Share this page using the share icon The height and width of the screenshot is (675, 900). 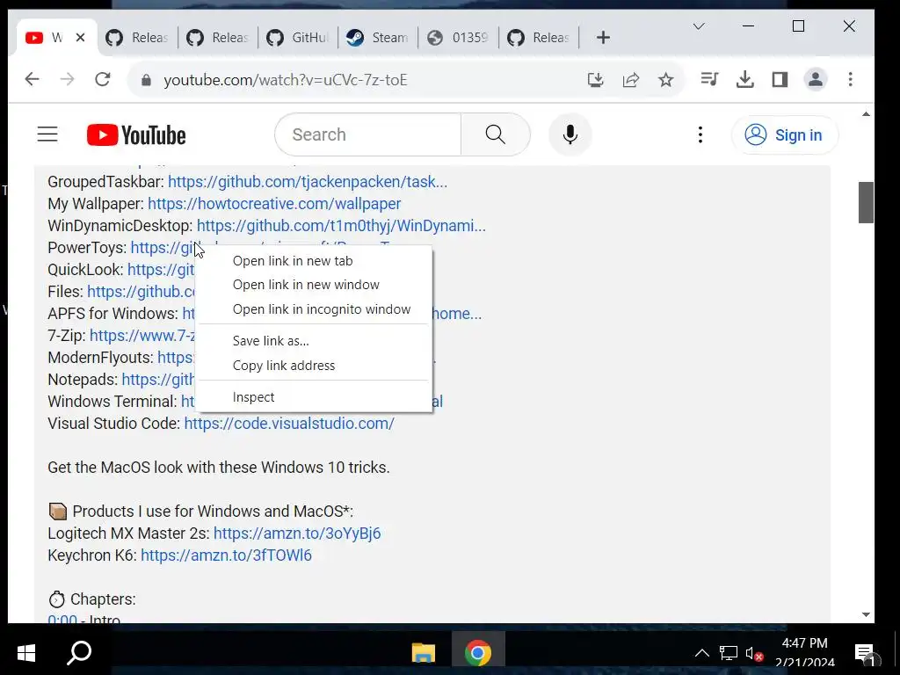point(631,80)
